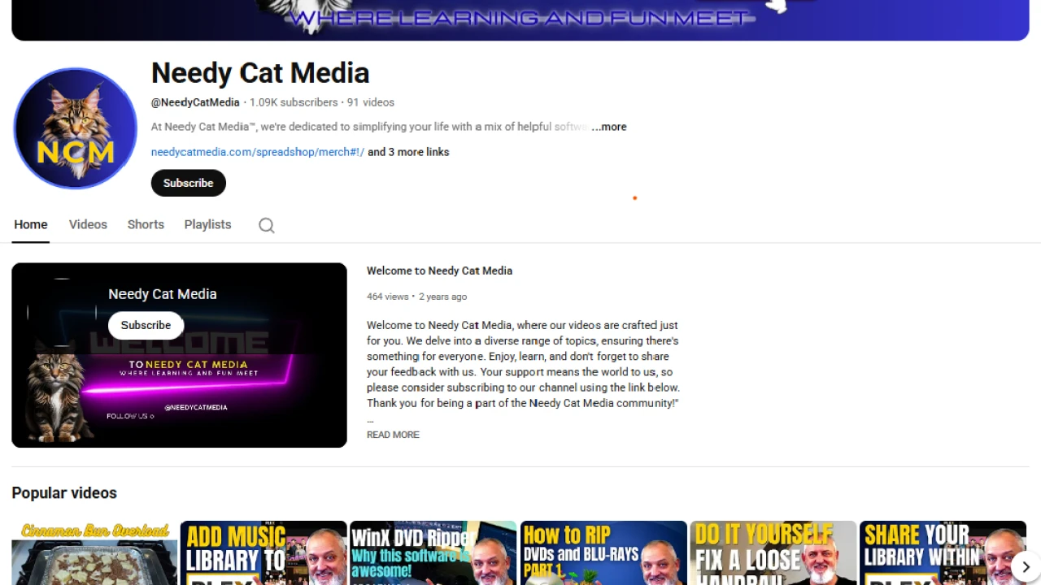The image size is (1041, 585).
Task: Select the Playlists tab
Action: 207,224
